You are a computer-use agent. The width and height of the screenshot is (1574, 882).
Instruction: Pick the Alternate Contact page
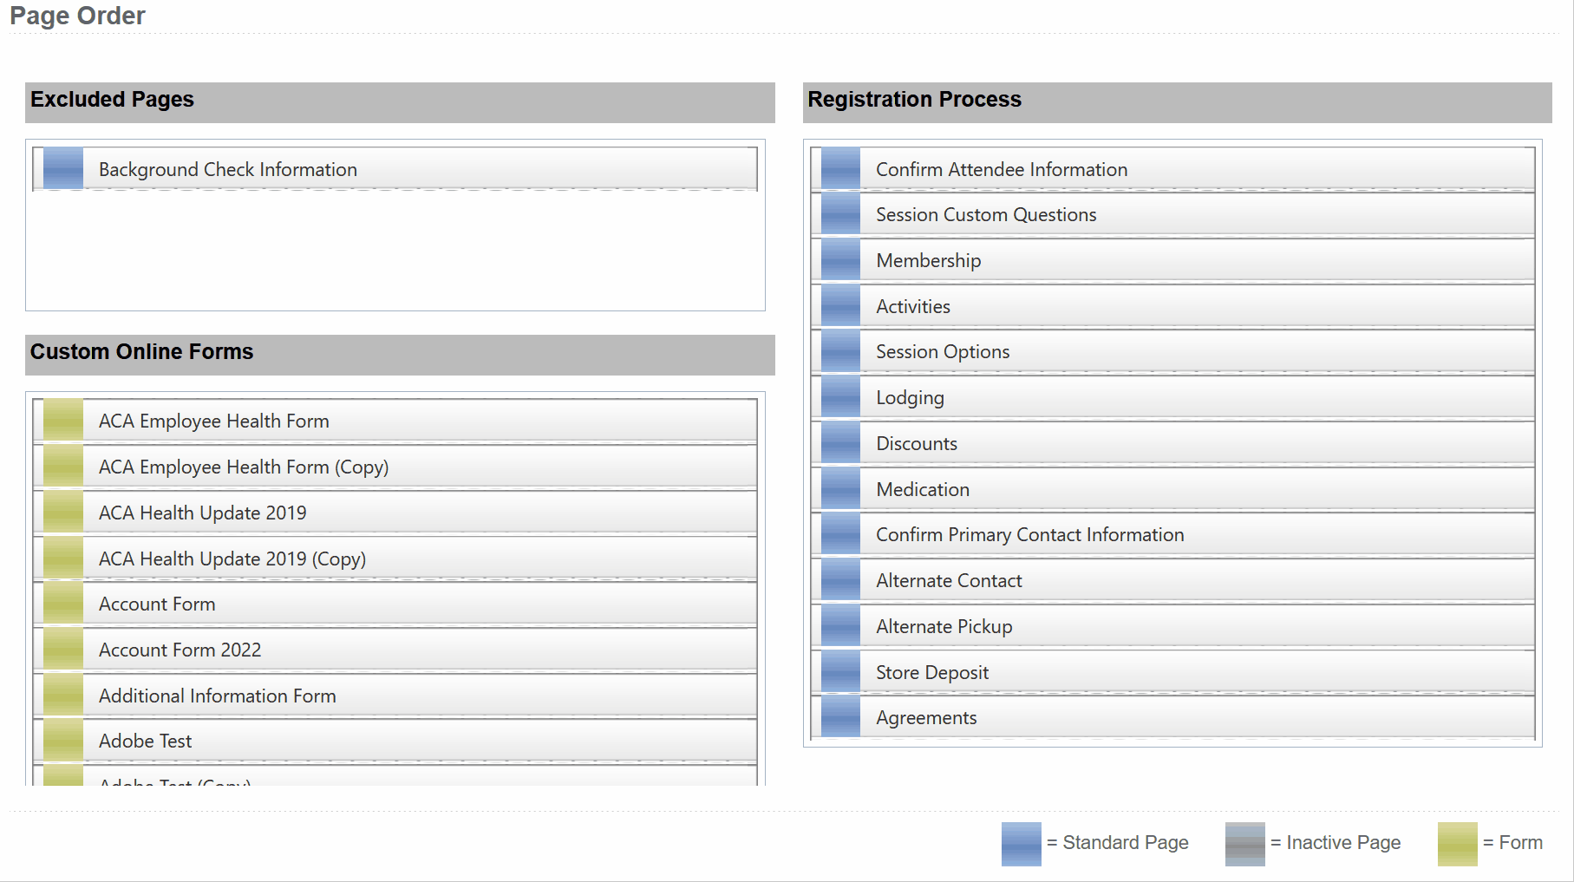[949, 581]
